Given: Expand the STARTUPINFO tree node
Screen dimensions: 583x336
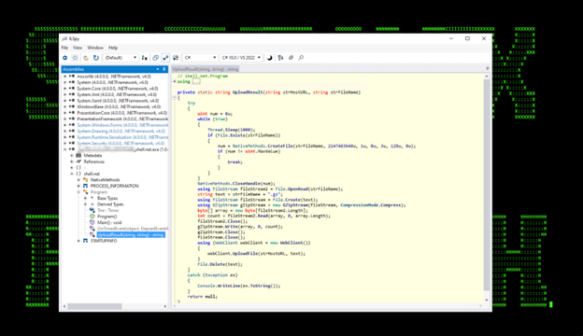Looking at the screenshot, I should point(78,241).
